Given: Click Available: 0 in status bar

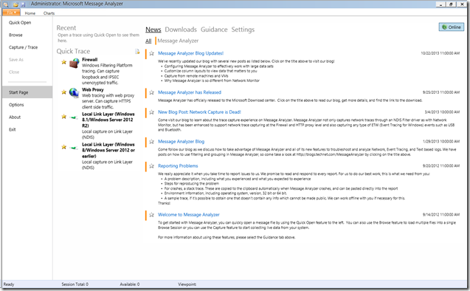Looking at the screenshot, I should click(x=130, y=284).
